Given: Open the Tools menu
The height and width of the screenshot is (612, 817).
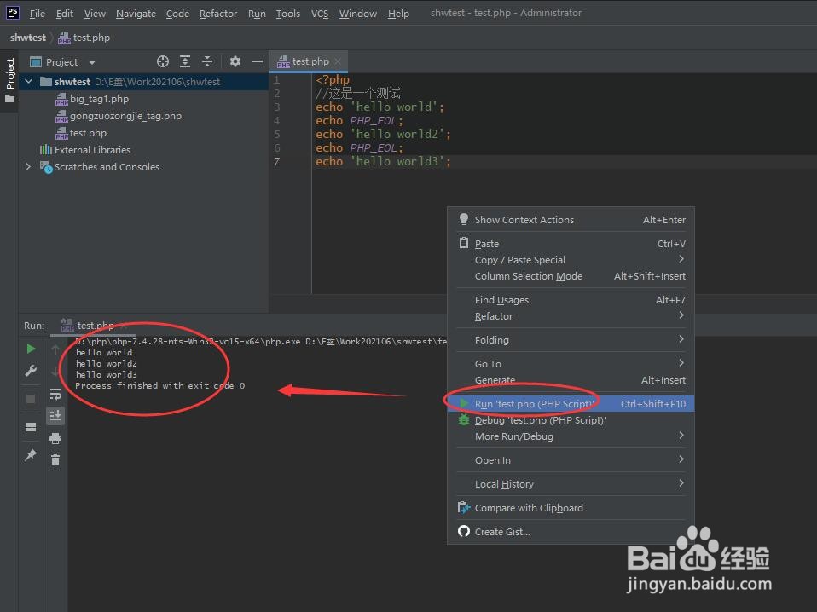Looking at the screenshot, I should pos(287,13).
